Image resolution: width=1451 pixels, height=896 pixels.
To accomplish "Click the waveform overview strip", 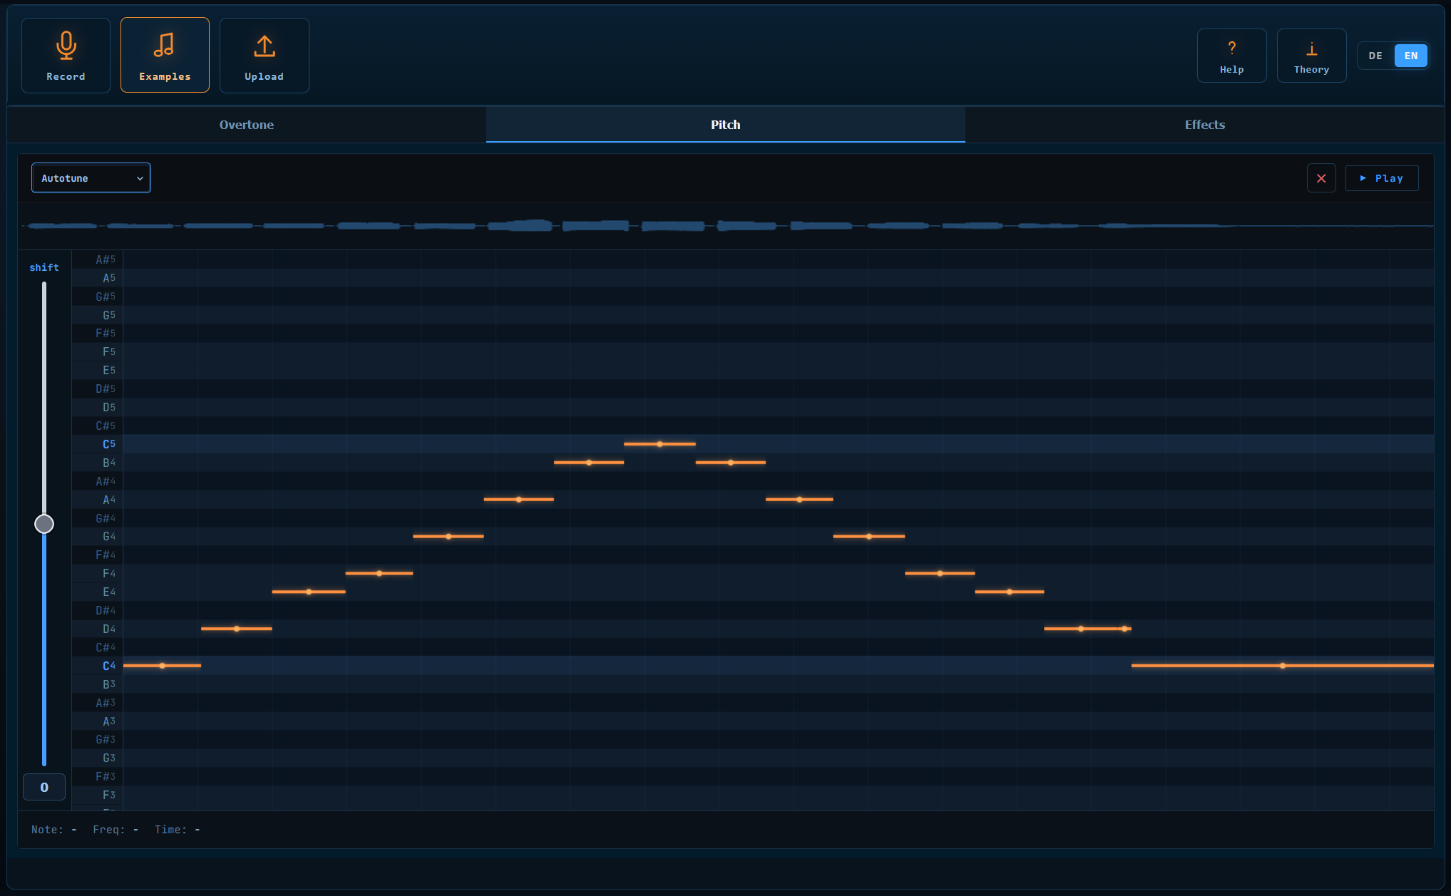I will click(x=726, y=226).
